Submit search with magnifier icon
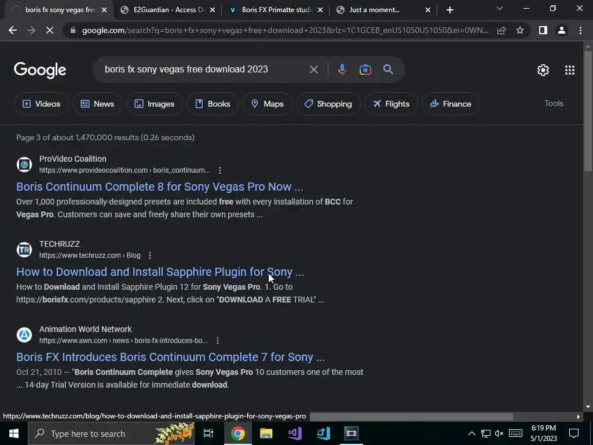This screenshot has width=593, height=445. click(x=388, y=70)
